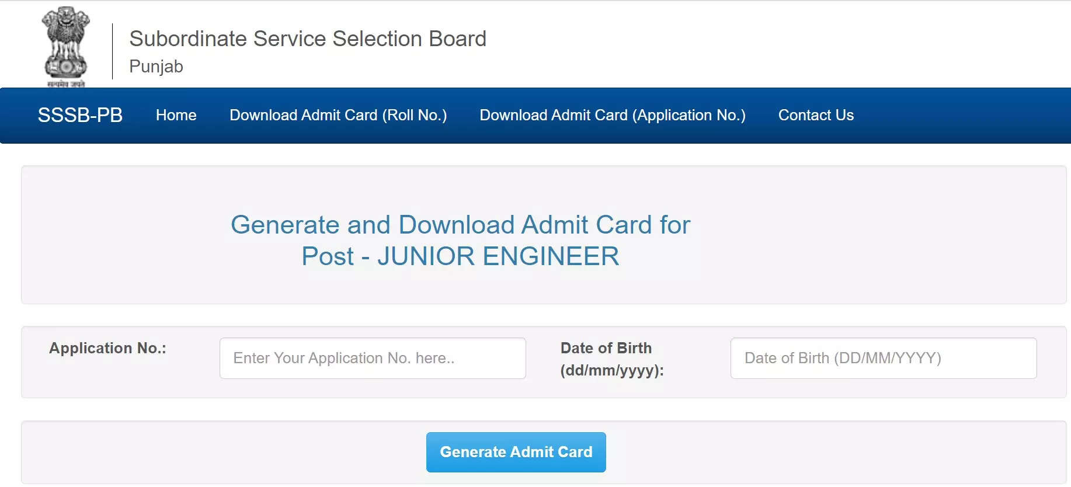This screenshot has width=1071, height=487.
Task: Click empty area of blue navigation bar
Action: coord(958,115)
